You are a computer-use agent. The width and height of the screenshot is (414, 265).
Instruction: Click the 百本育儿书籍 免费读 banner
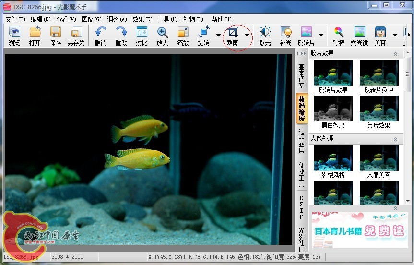360,230
